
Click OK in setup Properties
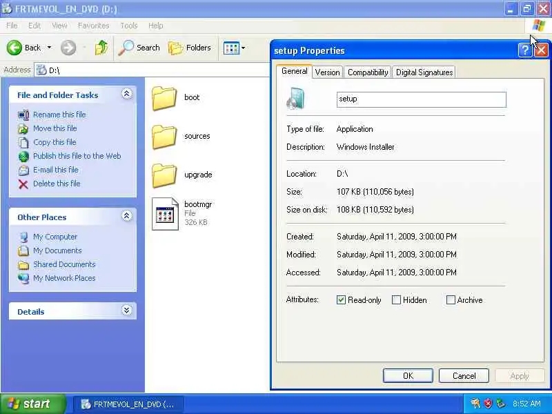coord(408,375)
